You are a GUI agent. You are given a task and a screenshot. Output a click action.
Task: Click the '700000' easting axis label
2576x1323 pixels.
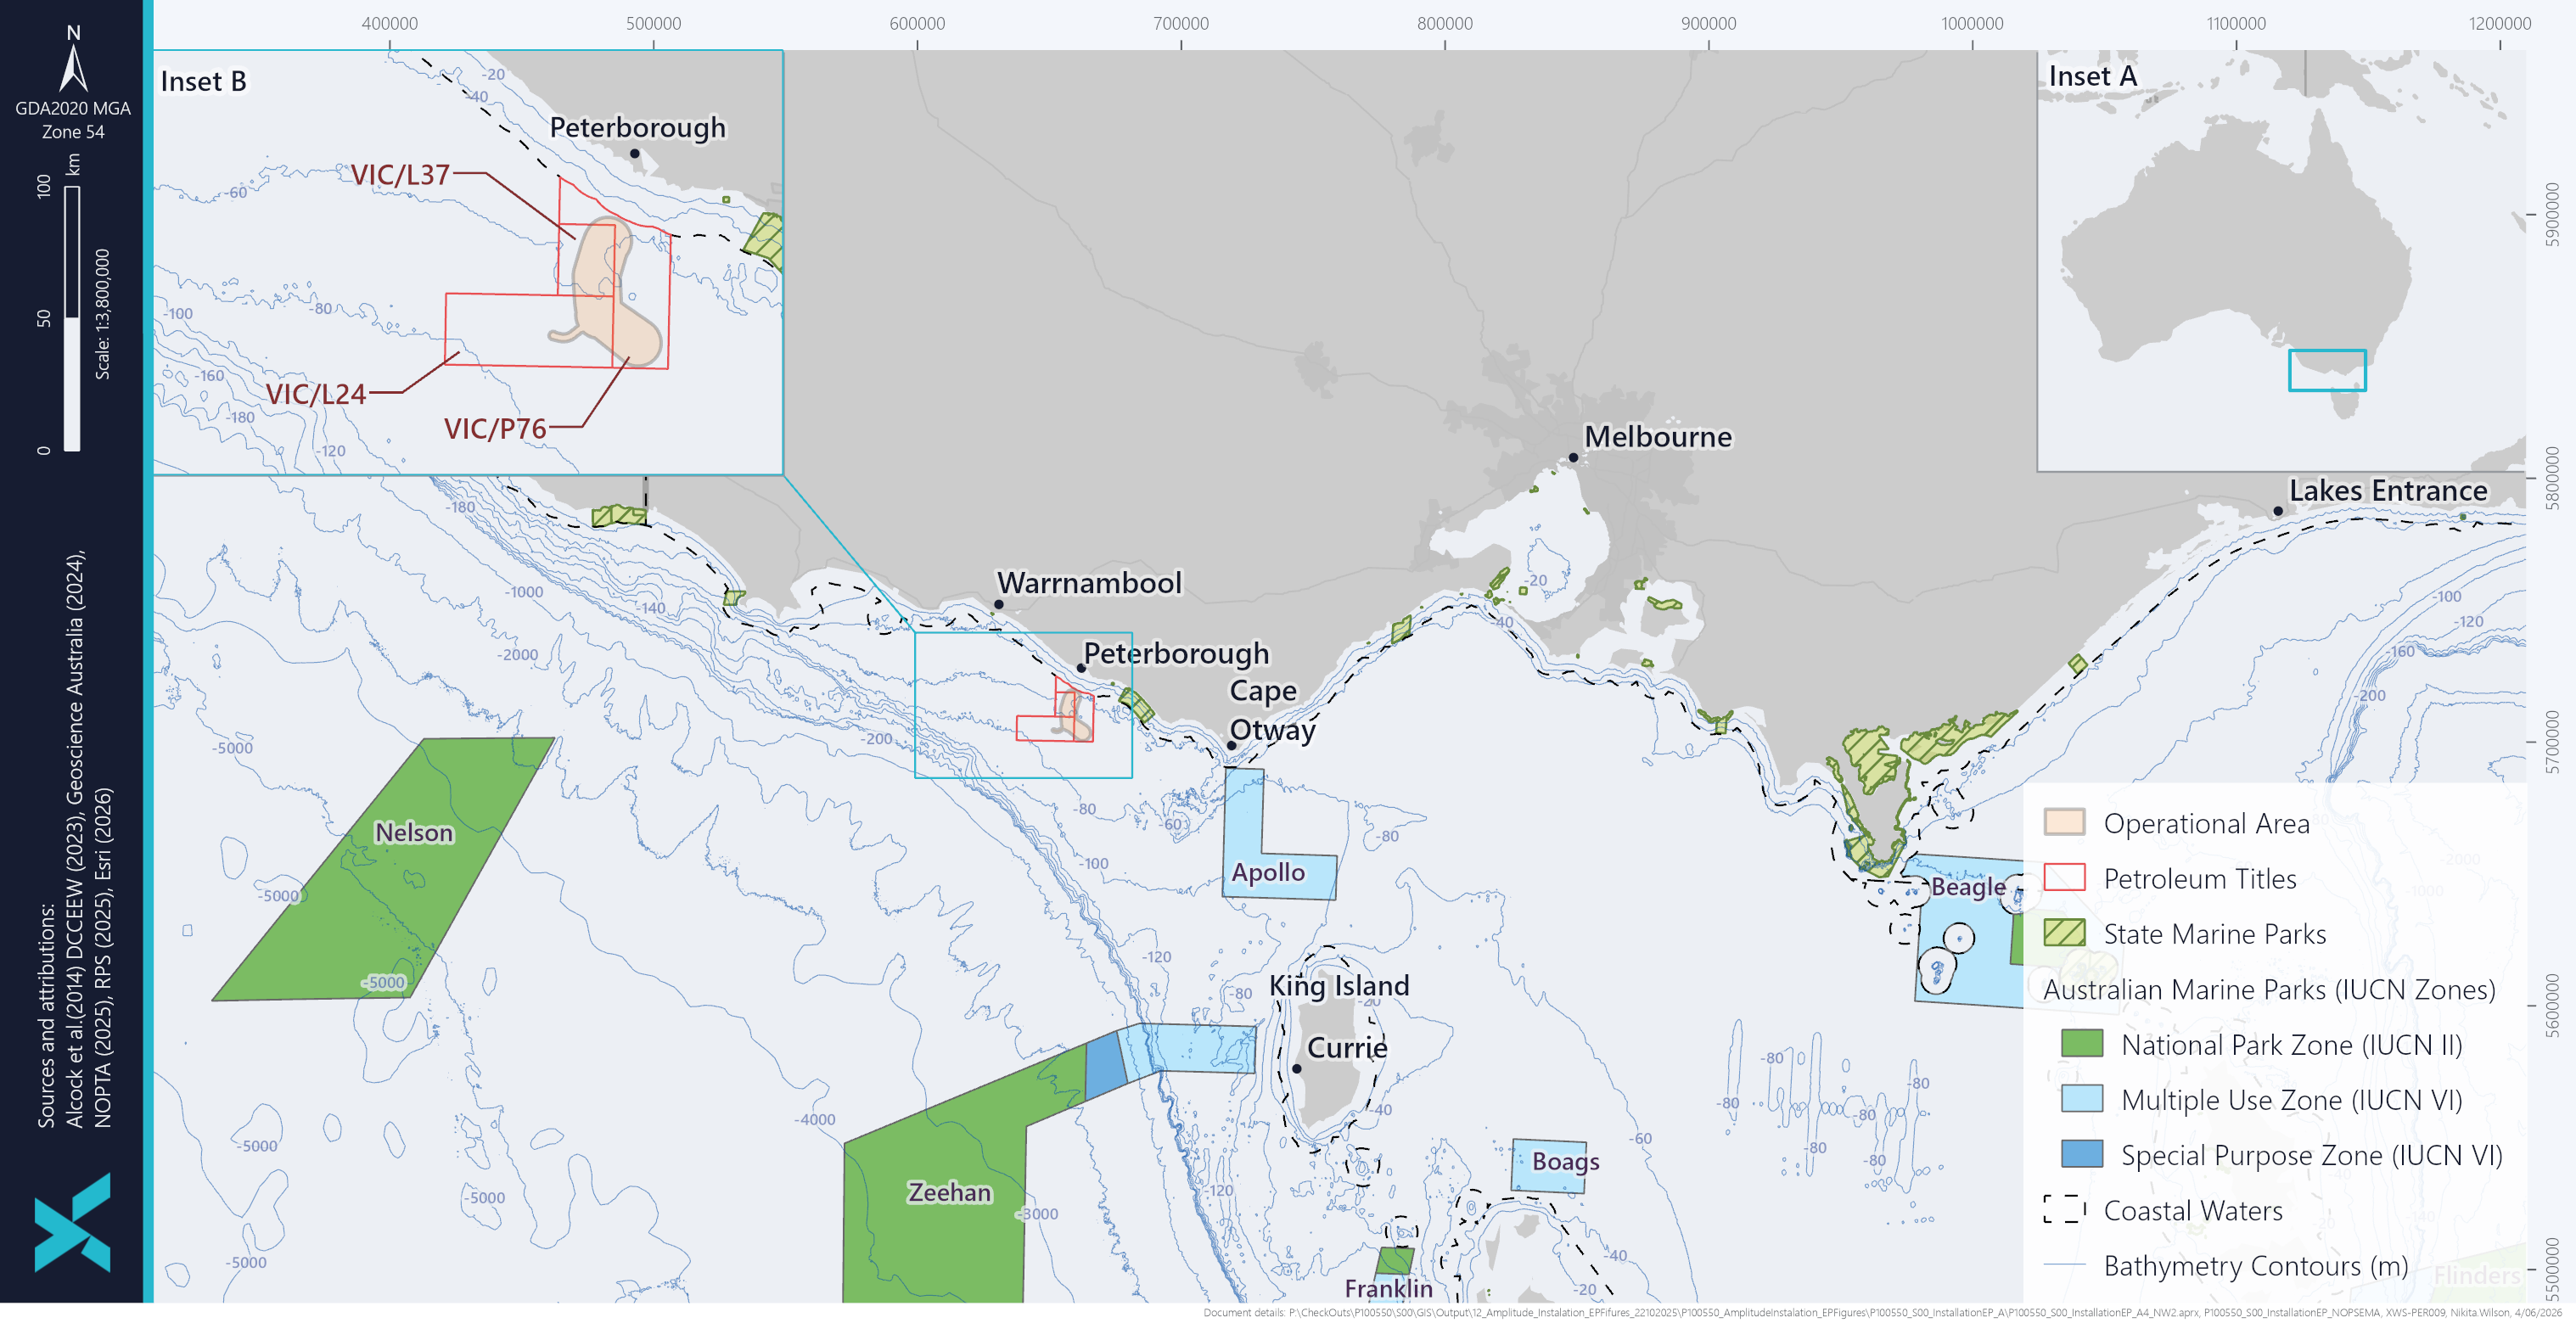1181,23
